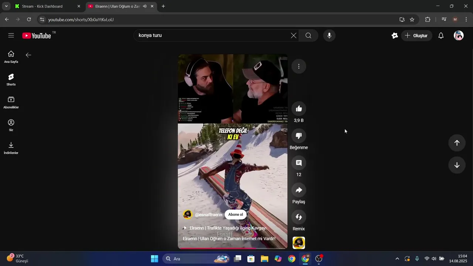473x266 pixels.
Task: Open the clock showing 15:04
Action: click(x=458, y=259)
